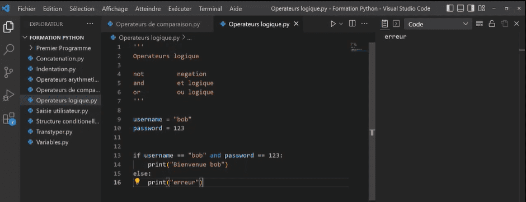Open the Edition menu
Image resolution: width=526 pixels, height=202 pixels.
53,9
